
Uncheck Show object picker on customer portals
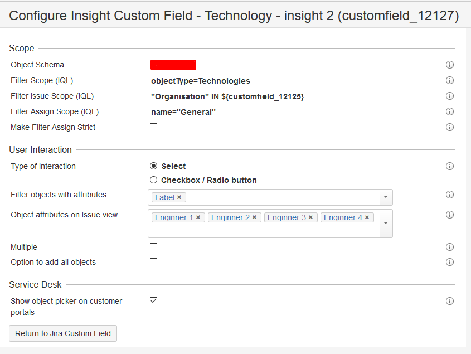point(153,301)
